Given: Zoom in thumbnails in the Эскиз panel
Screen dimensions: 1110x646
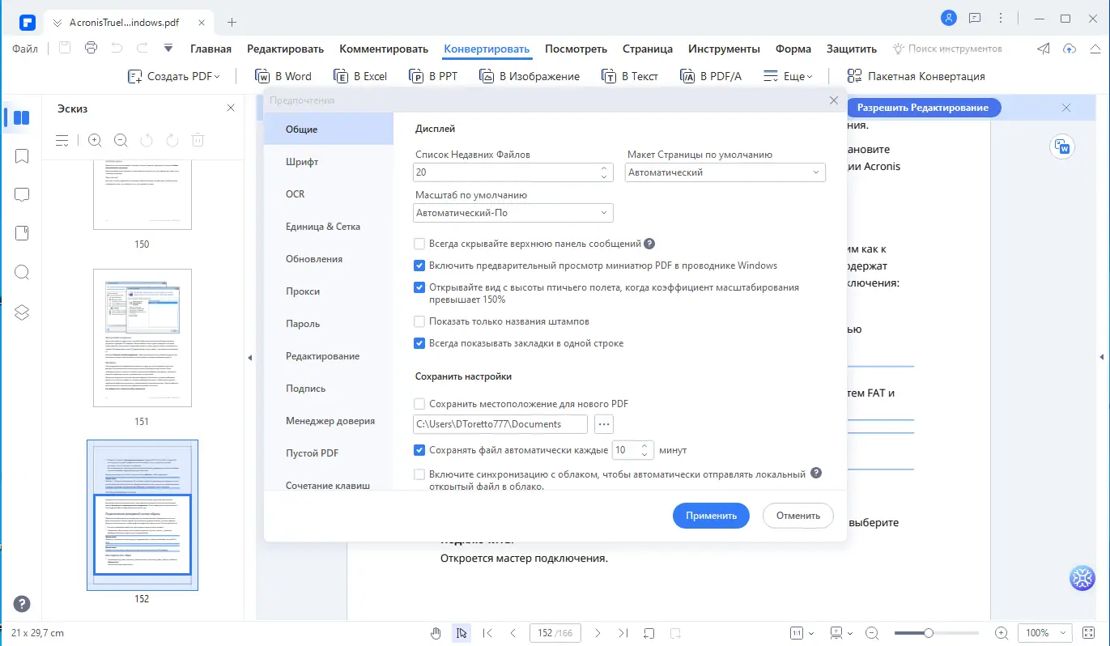Looking at the screenshot, I should [x=95, y=140].
